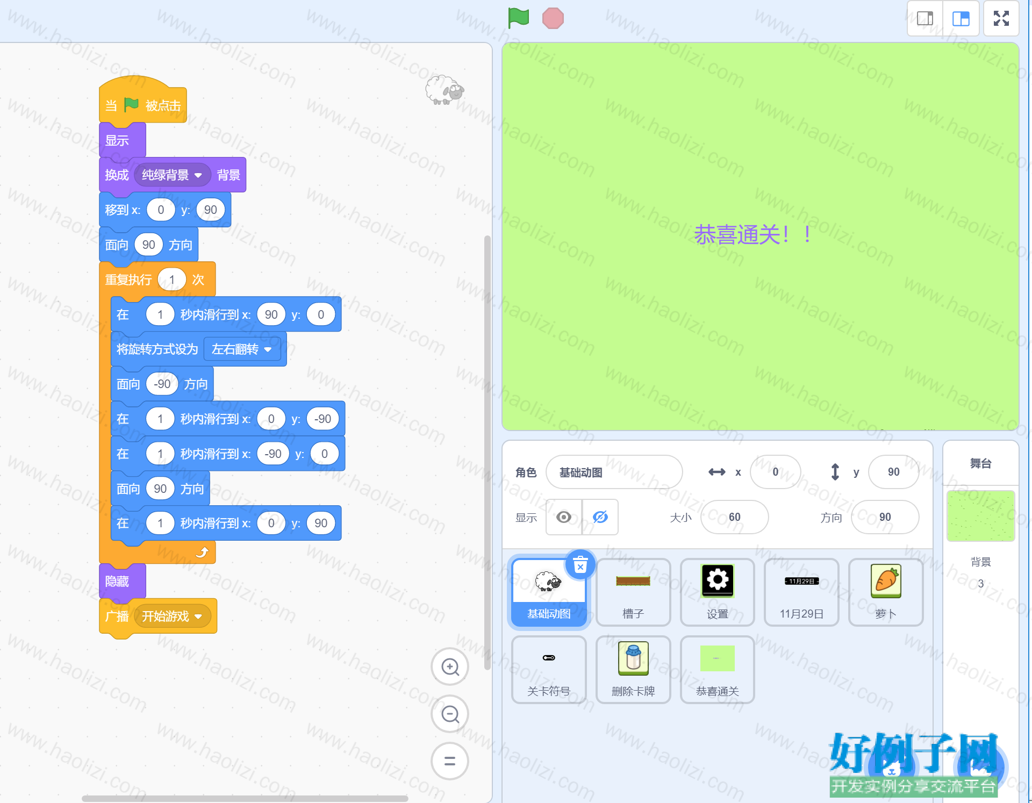
Task: Edit x value 90 in first glide block
Action: click(x=271, y=314)
